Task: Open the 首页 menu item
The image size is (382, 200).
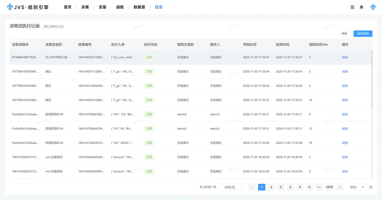Action: pos(67,7)
